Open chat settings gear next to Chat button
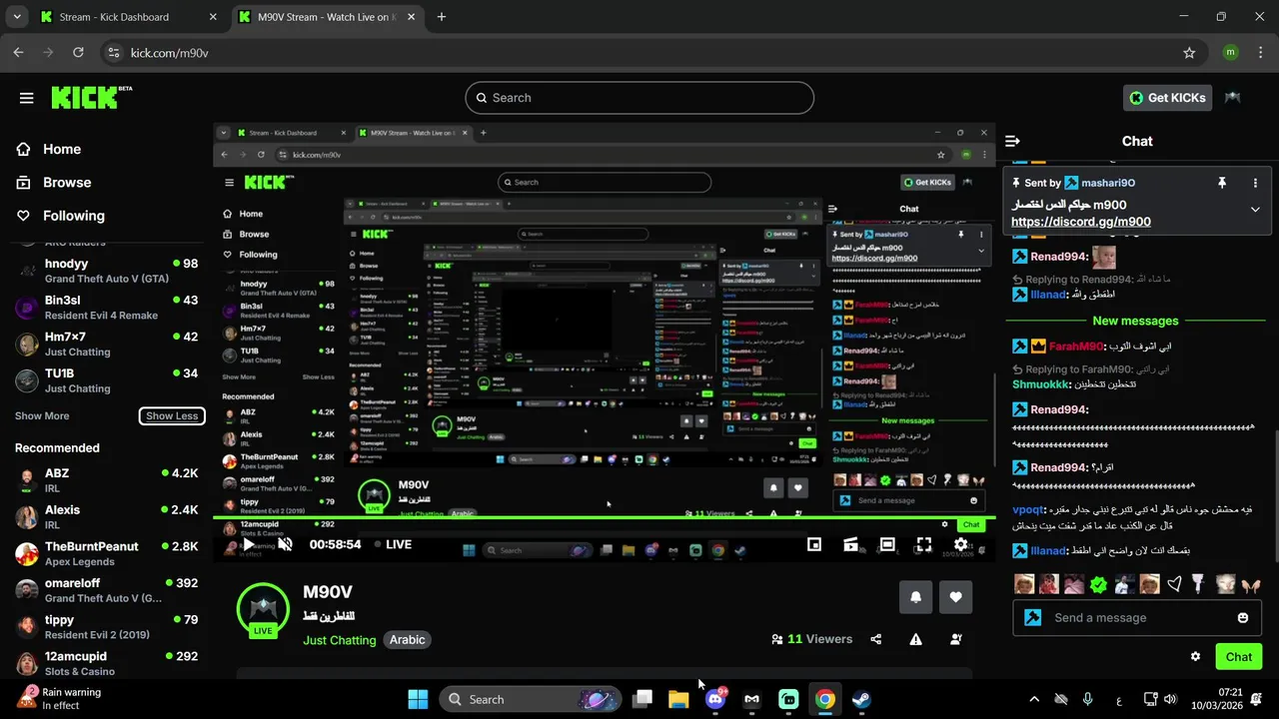 click(1195, 656)
